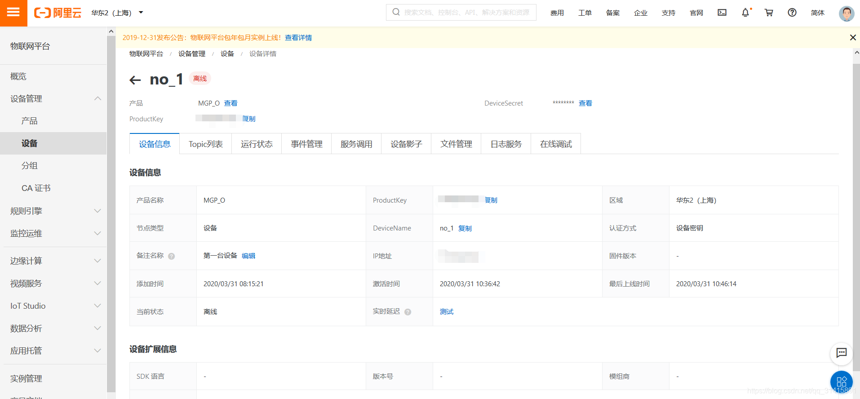Switch to the 在线调试 tab
Screen dimensions: 860x399
click(556, 144)
